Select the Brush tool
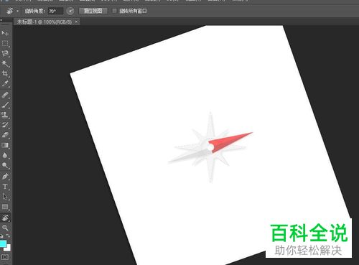Image resolution: width=359 pixels, height=265 pixels. (5, 105)
